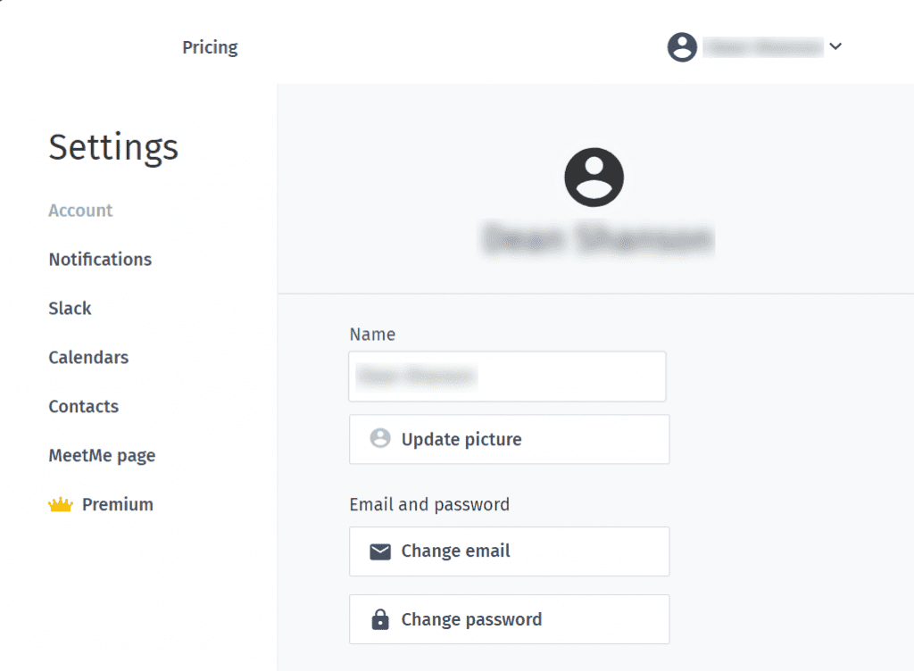Expand the account dropdown chevron
The height and width of the screenshot is (671, 914).
(x=835, y=46)
